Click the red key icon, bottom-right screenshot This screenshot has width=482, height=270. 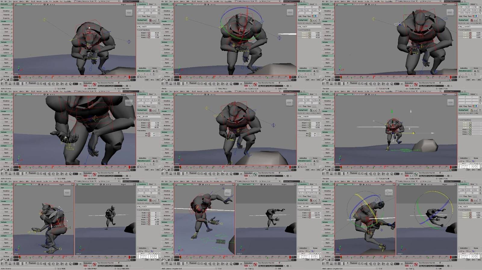point(416,264)
